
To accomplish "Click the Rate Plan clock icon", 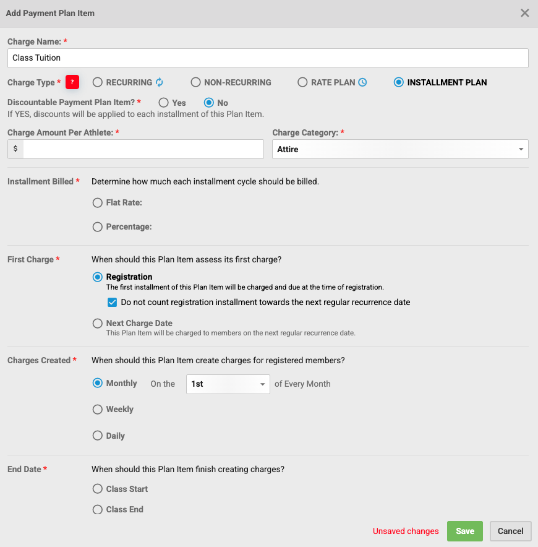I will pyautogui.click(x=363, y=82).
